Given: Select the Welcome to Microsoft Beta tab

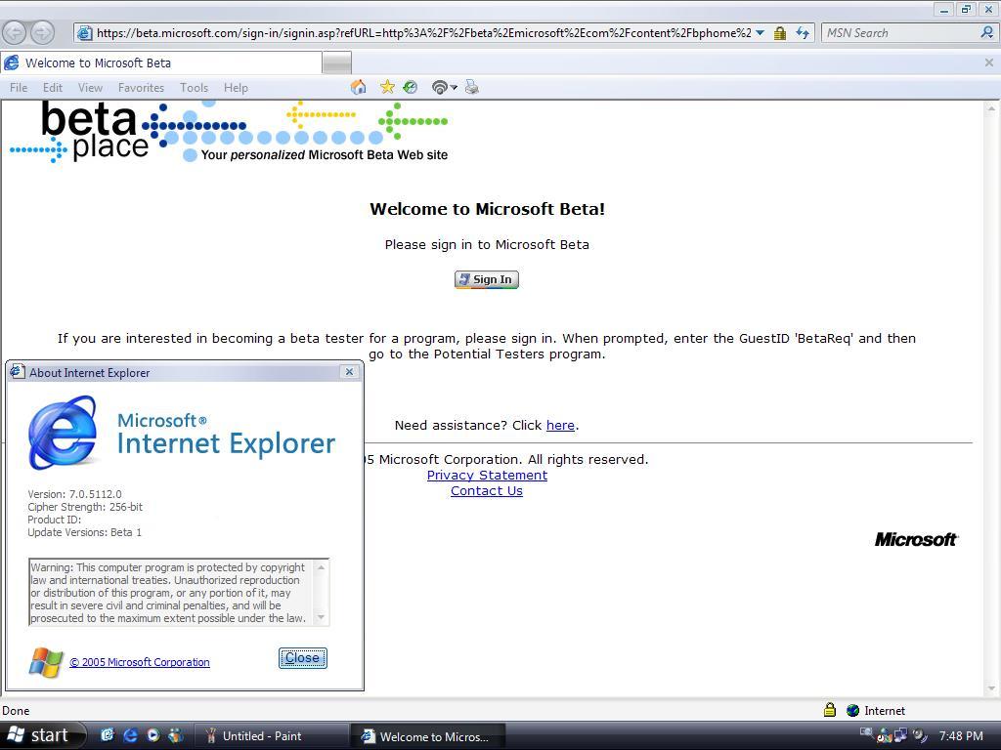Looking at the screenshot, I should tap(161, 62).
